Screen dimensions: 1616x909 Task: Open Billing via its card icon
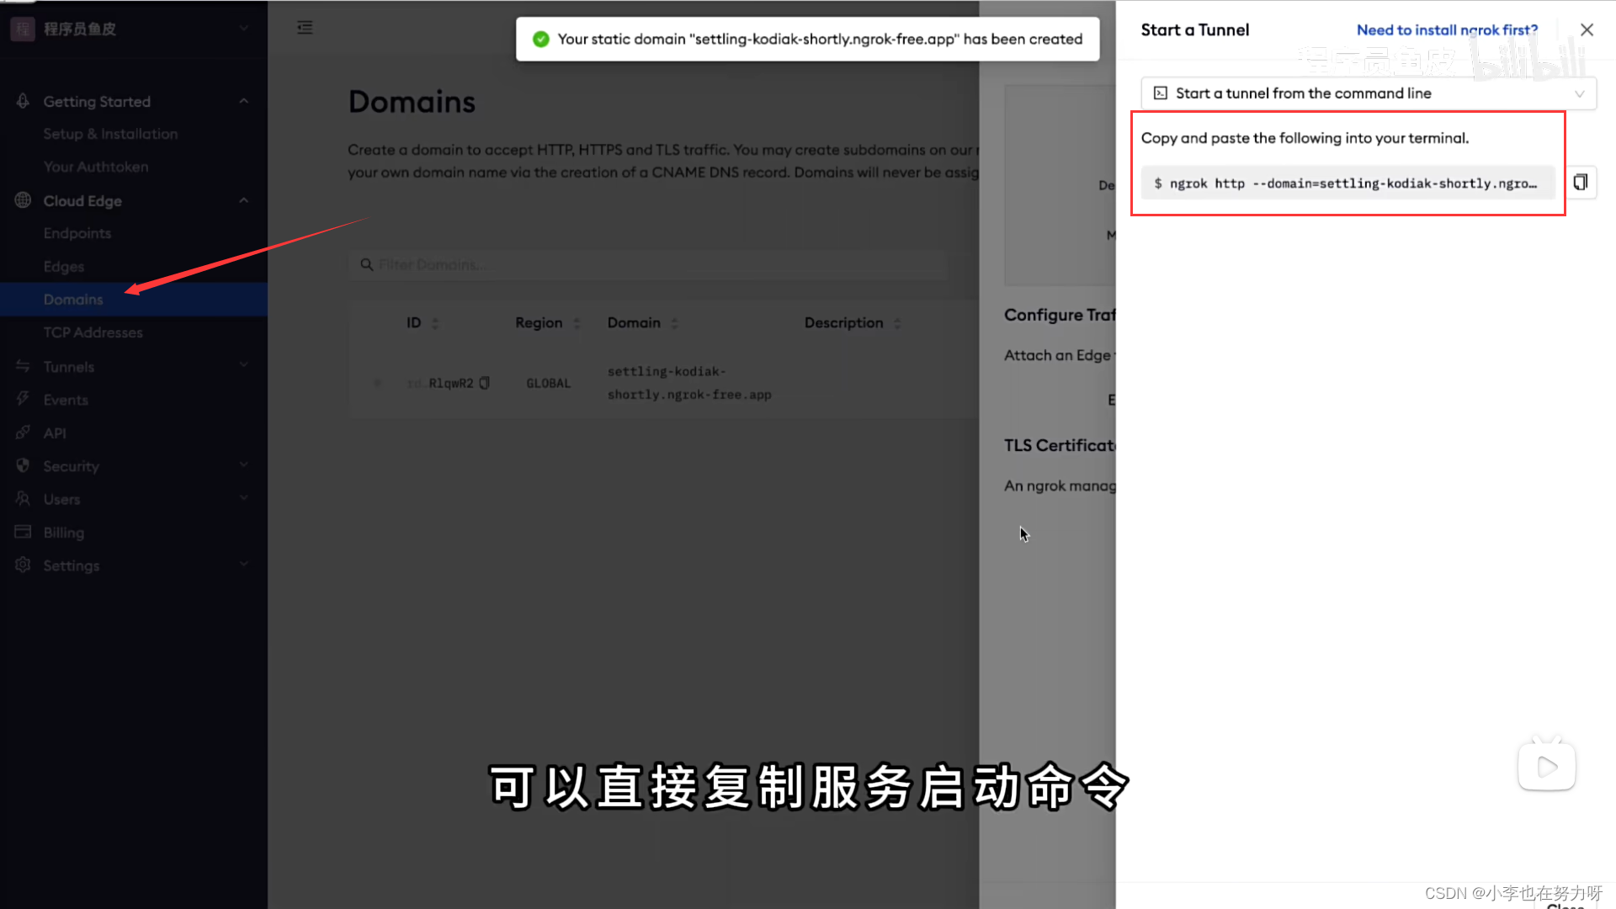(23, 532)
